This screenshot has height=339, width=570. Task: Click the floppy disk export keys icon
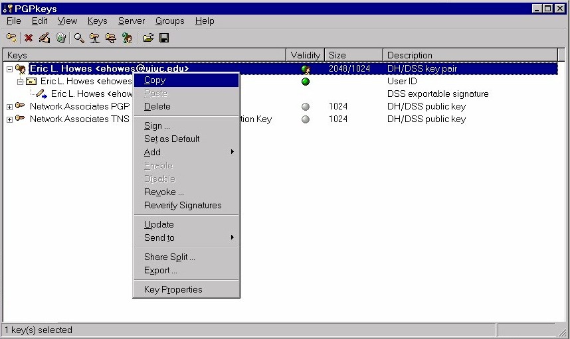coord(164,38)
